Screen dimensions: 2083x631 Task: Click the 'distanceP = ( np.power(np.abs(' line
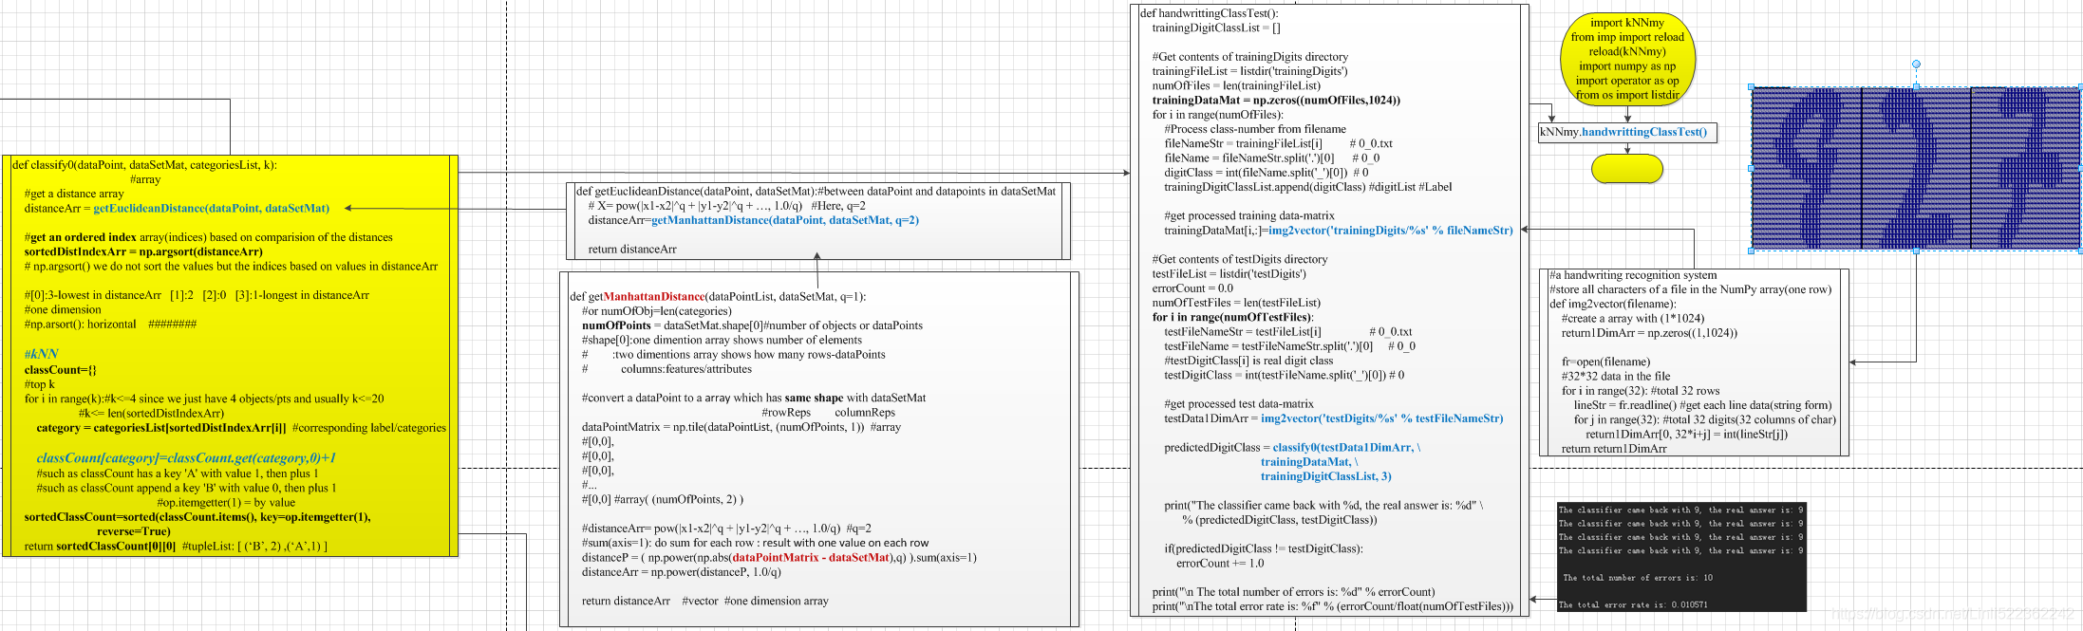coord(779,558)
